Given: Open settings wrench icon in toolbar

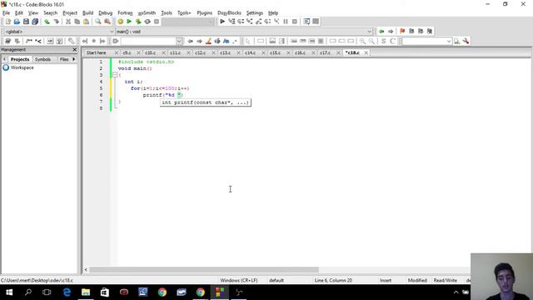Looking at the screenshot, I should pos(466,41).
